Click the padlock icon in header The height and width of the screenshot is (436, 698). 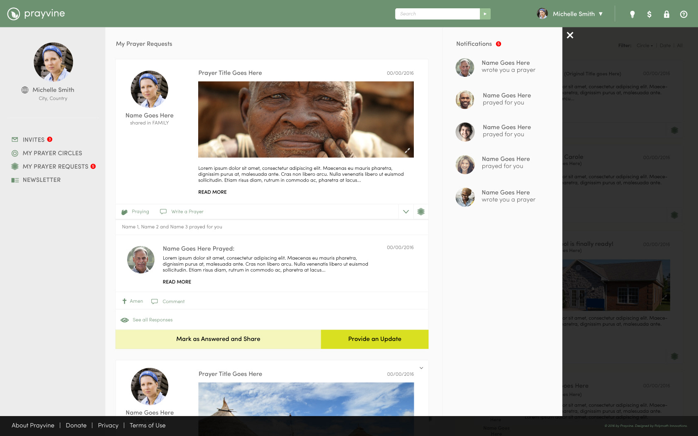click(666, 14)
